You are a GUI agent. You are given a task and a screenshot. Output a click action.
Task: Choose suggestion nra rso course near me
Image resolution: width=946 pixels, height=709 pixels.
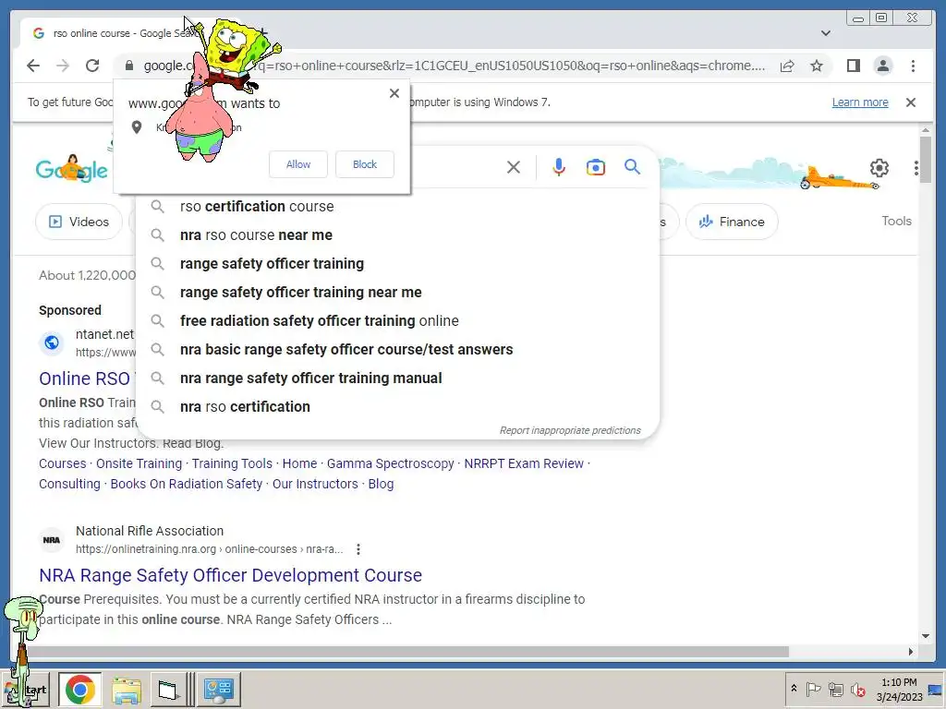point(397,235)
